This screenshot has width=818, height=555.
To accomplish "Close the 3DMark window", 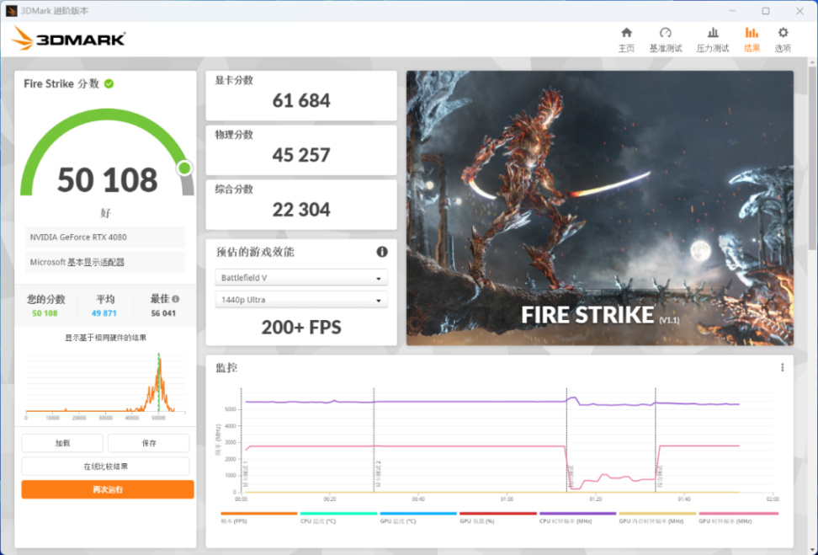I will point(799,11).
